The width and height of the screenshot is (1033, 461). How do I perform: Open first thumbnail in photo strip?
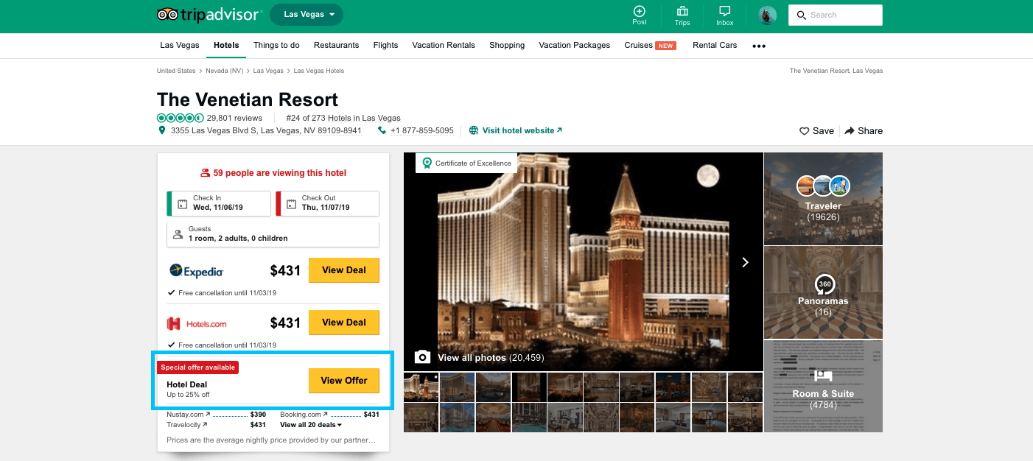click(x=421, y=387)
